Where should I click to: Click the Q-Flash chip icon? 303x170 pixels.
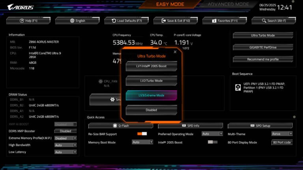tap(115, 126)
